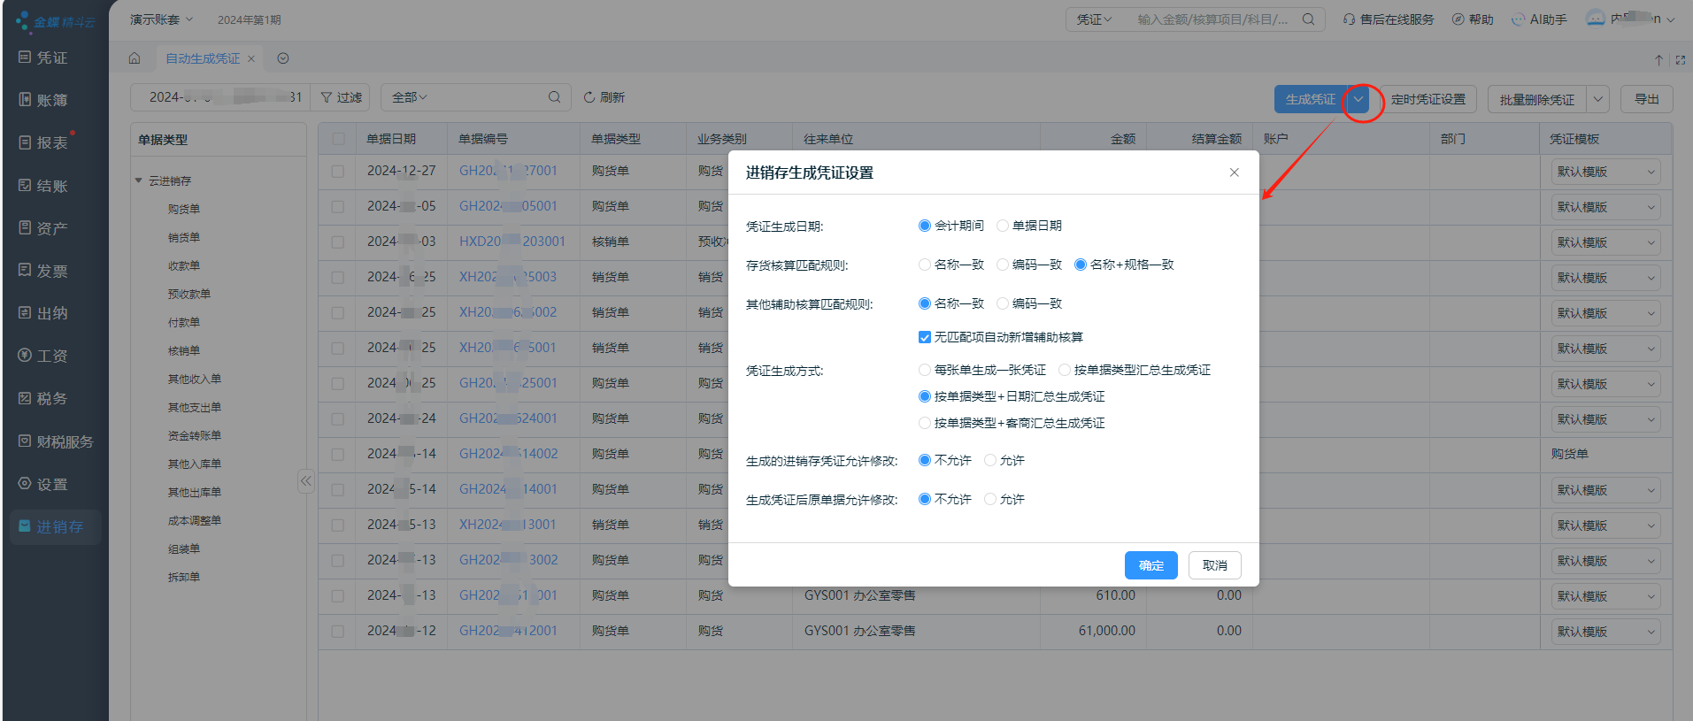The width and height of the screenshot is (1693, 721).
Task: Open the 演示账套 account set dropdown
Action: pyautogui.click(x=161, y=19)
